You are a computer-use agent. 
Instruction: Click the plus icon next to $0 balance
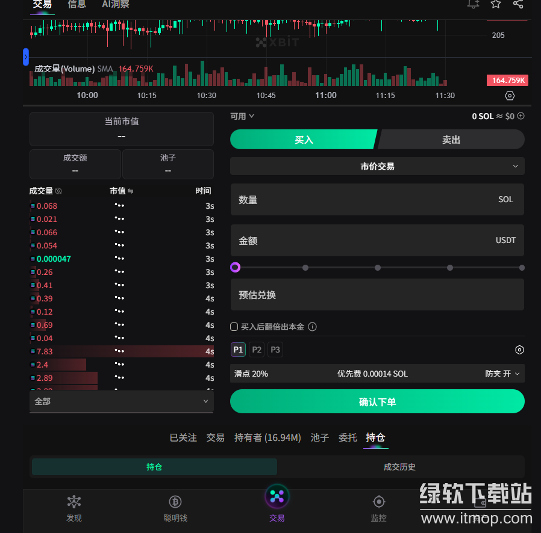click(x=521, y=116)
